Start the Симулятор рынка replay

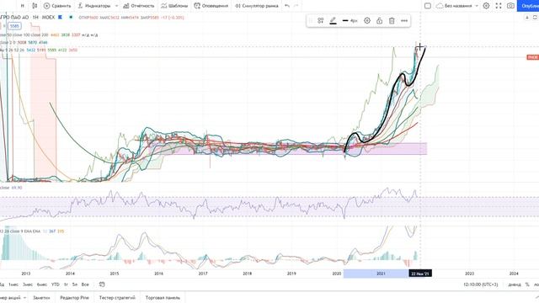click(x=256, y=6)
